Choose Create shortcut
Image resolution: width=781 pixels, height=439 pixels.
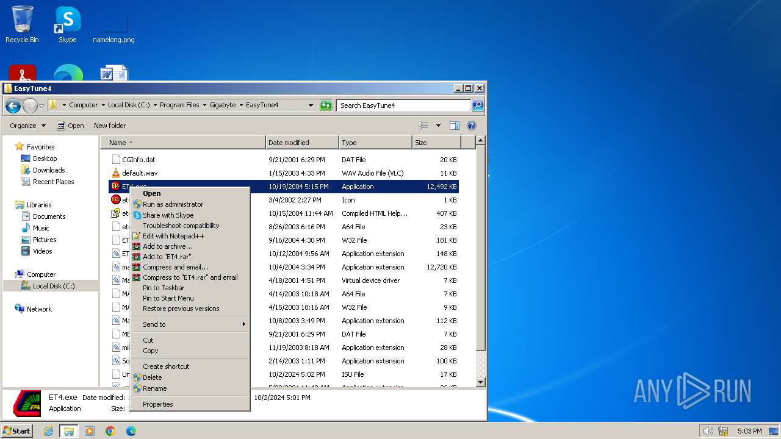point(190,366)
